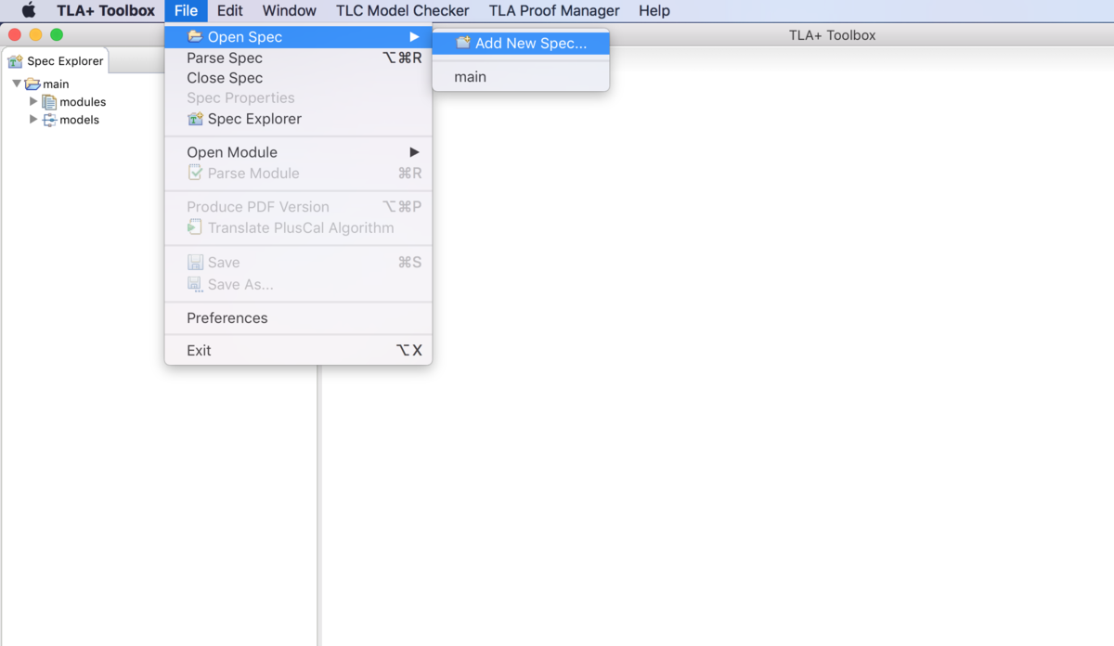Screen dimensions: 1114x646
Task: Click the Spec Explorer menu icon
Action: click(x=195, y=119)
